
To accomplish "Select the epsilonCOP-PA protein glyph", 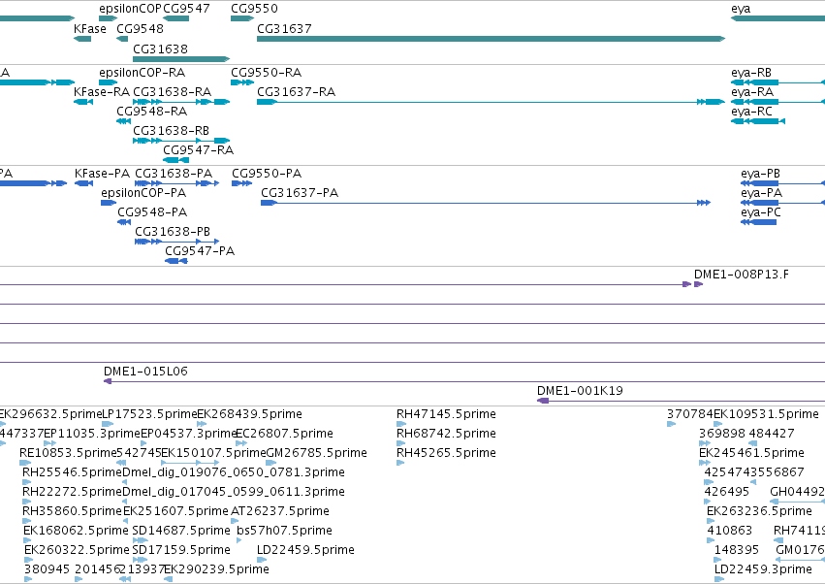I will [109, 203].
